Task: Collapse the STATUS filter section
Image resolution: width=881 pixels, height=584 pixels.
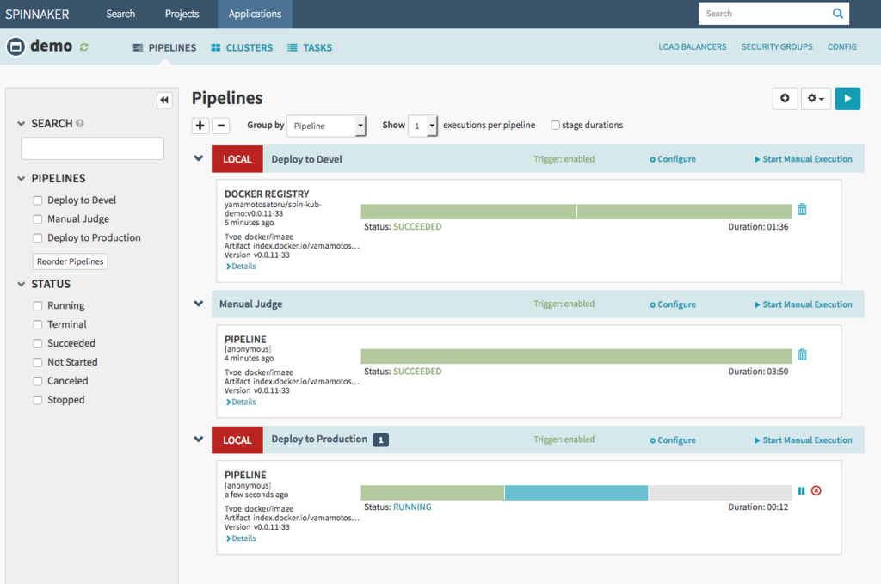Action: coord(22,284)
